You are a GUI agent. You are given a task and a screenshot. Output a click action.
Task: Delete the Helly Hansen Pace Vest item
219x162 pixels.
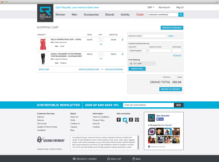pos(122,40)
